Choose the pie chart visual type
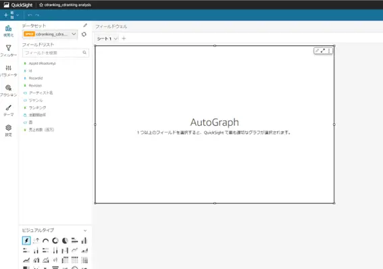 coord(65,241)
